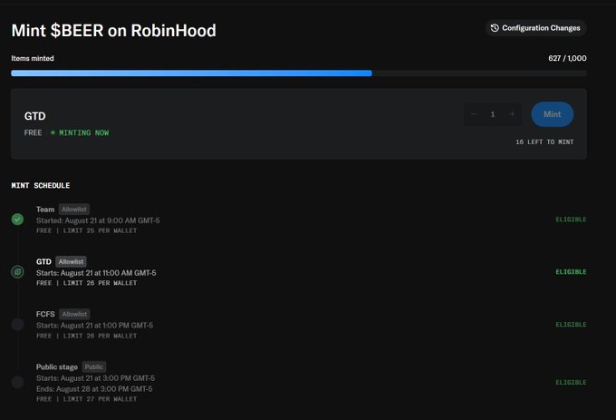
Task: Click the '627 / 1,000' minted count
Action: (x=567, y=58)
